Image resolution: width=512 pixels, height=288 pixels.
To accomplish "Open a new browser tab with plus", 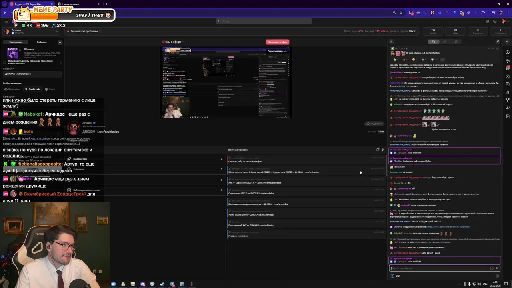I will coord(106,4).
